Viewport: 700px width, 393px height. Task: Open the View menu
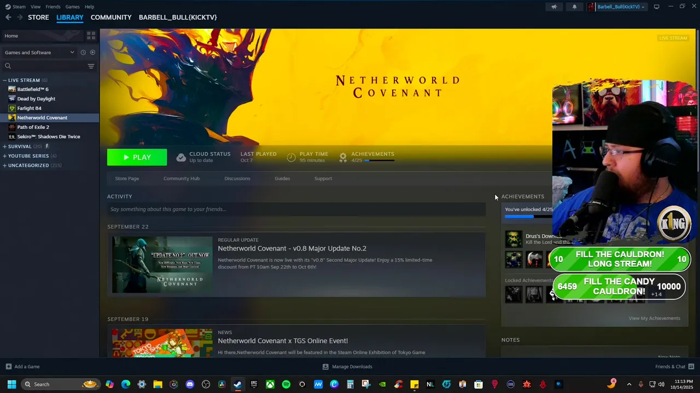click(x=36, y=7)
